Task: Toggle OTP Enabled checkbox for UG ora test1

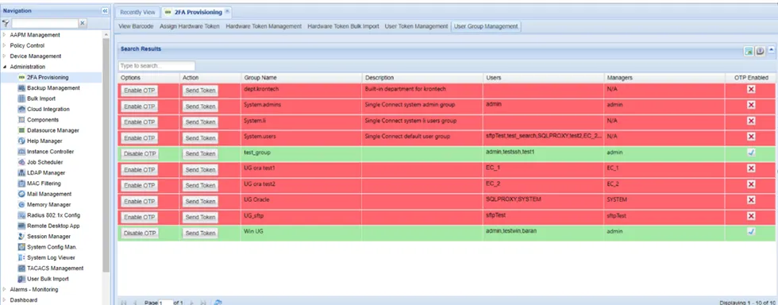Action: coord(751,168)
